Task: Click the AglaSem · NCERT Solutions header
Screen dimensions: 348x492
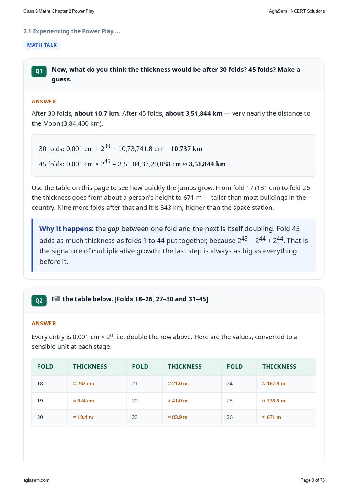Action: [x=297, y=11]
